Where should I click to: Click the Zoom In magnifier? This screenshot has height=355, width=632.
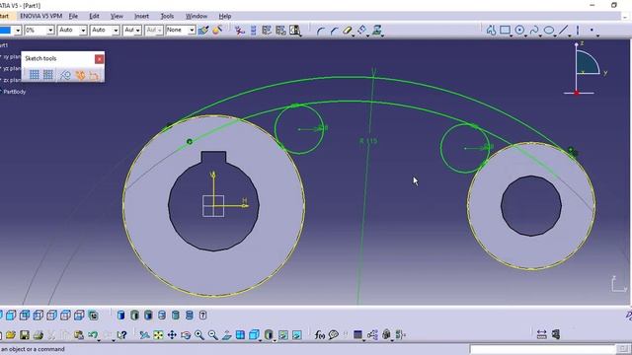click(x=199, y=335)
